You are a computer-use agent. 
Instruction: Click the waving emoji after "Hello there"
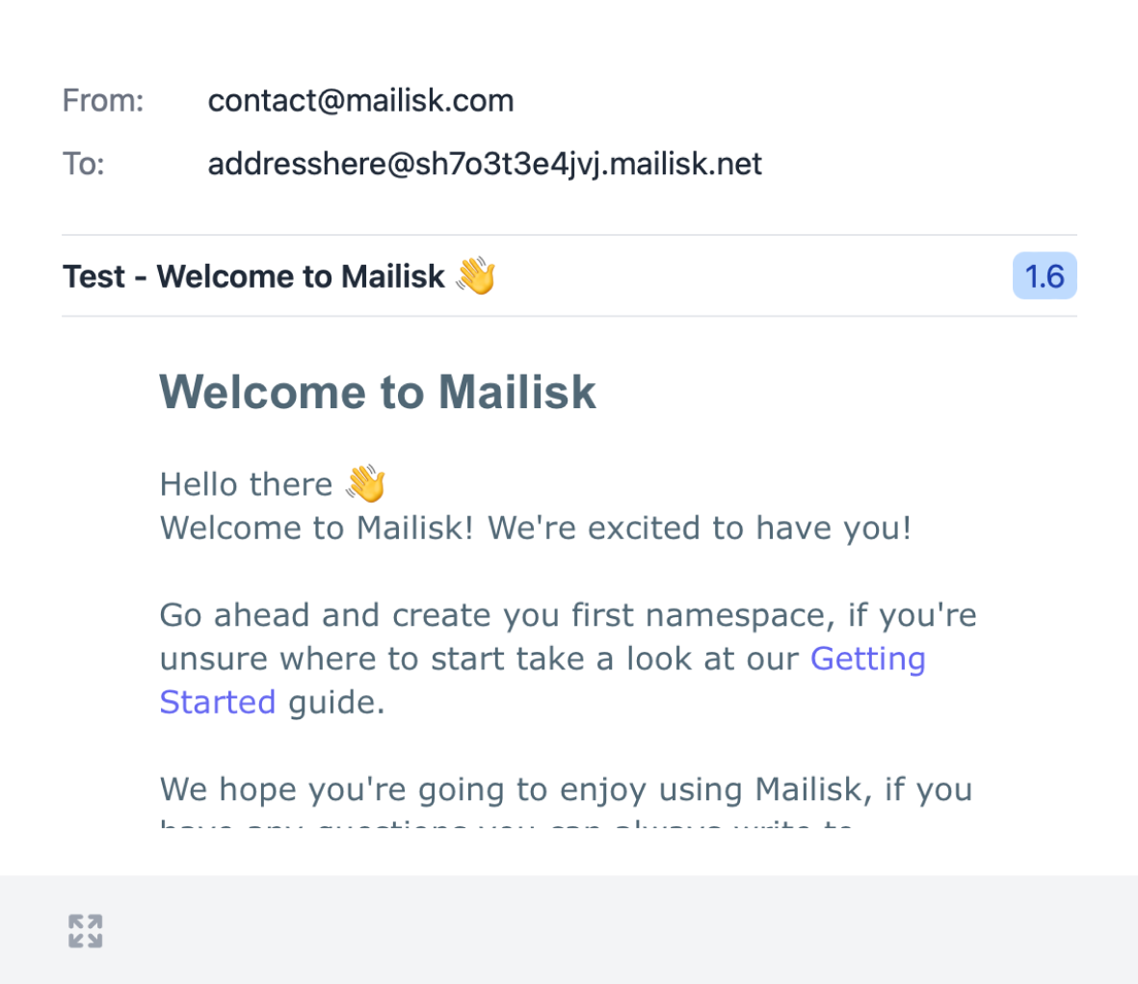tap(366, 483)
